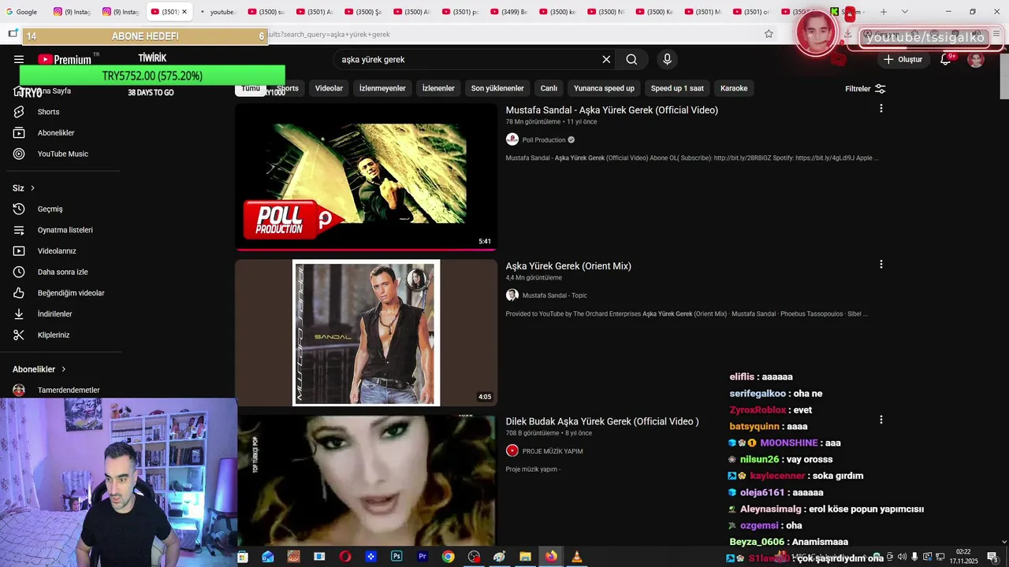Viewport: 1009px width, 567px height.
Task: Clear the search box text
Action: (606, 59)
